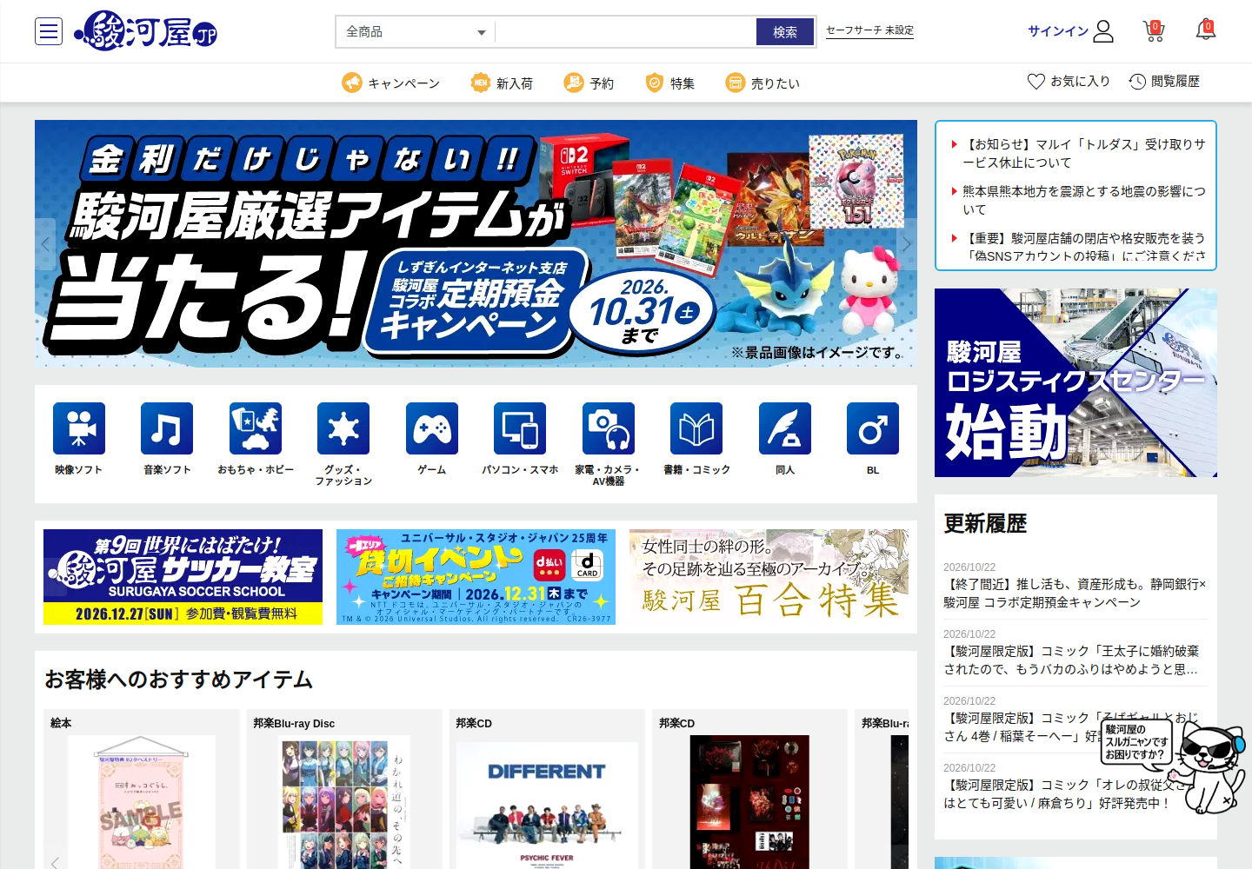Open the 同人 category
Screen dimensions: 1252x869
tap(785, 439)
